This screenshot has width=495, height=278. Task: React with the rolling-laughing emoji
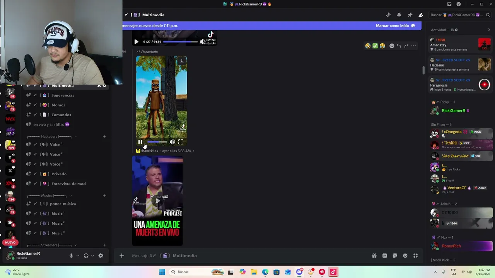(x=368, y=46)
